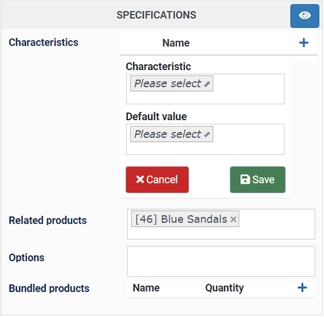This screenshot has width=324, height=317.
Task: Toggle the Specifications eye visibility button
Action: point(305,16)
